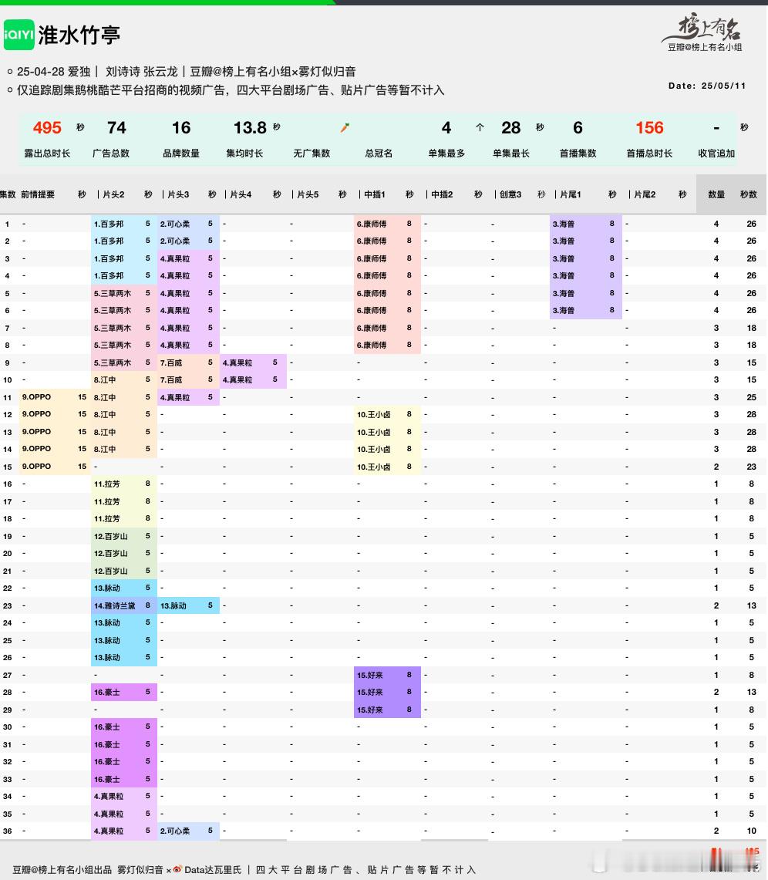Select 9.OPPO cell in episode 11

tap(55, 396)
